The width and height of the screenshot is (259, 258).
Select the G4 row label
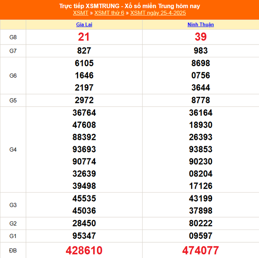[x=13, y=149]
